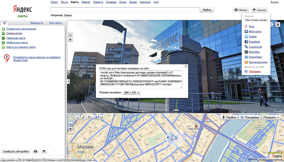
Task: Zoom out the panorama with the minus button
Action: pyautogui.click(x=70, y=35)
